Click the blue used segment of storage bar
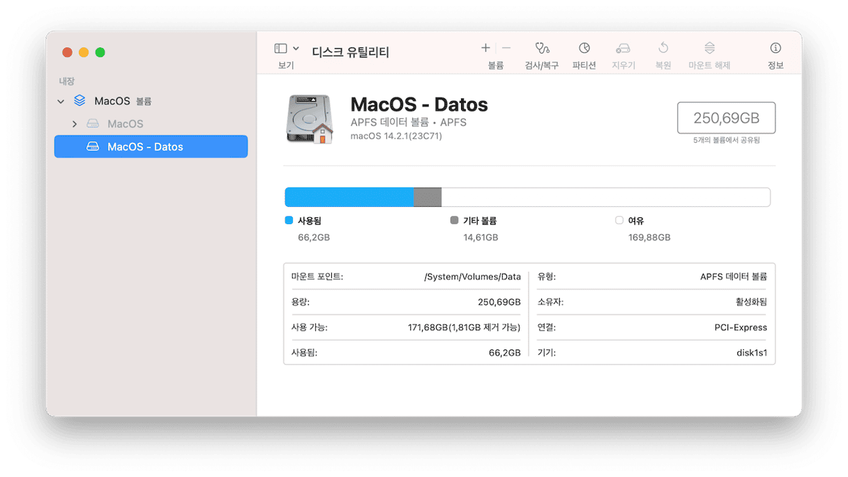848x477 pixels. [349, 197]
